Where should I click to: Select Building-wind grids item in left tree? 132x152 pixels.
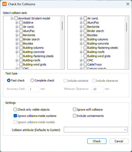tap(35, 64)
